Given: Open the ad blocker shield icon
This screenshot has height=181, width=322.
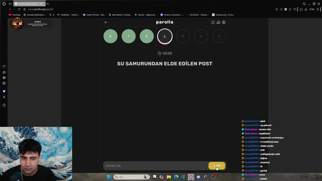Looking at the screenshot, I should coord(286,9).
